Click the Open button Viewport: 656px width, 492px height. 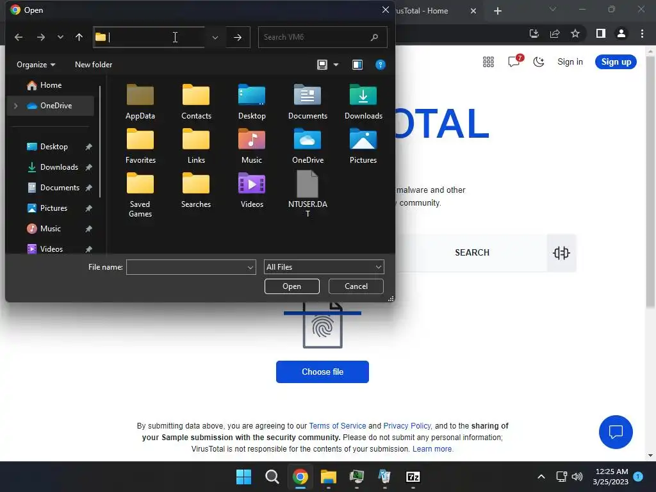pos(291,286)
